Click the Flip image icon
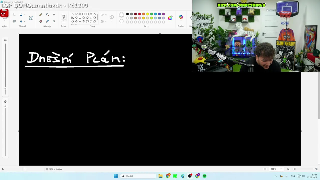Image resolution: width=320 pixels, height=180 pixels. pos(21,21)
